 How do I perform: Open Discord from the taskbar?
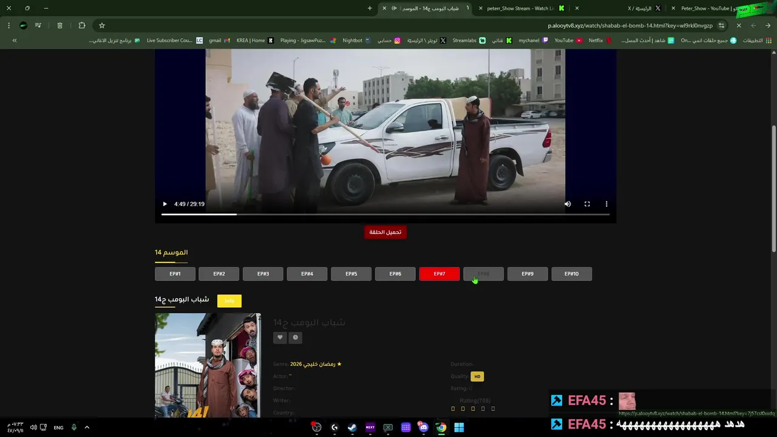point(424,427)
